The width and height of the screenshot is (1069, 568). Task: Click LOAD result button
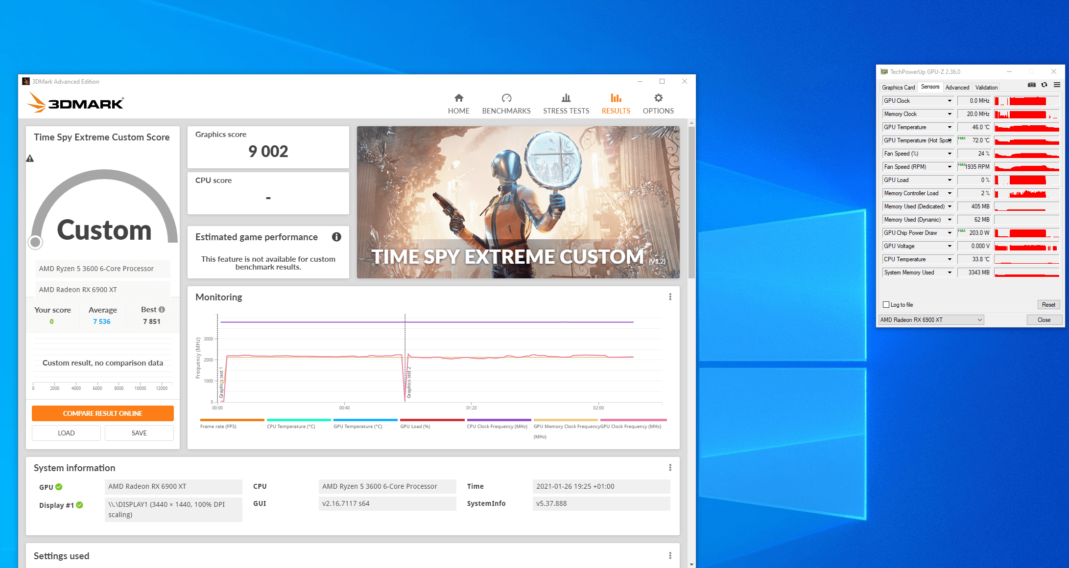[x=66, y=433]
